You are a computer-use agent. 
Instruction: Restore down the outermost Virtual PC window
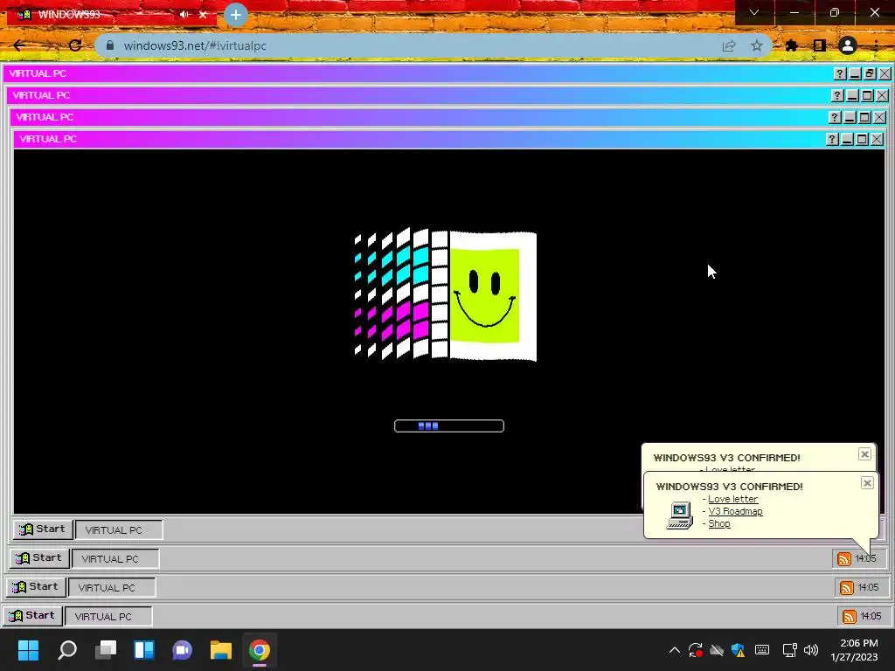(x=870, y=73)
